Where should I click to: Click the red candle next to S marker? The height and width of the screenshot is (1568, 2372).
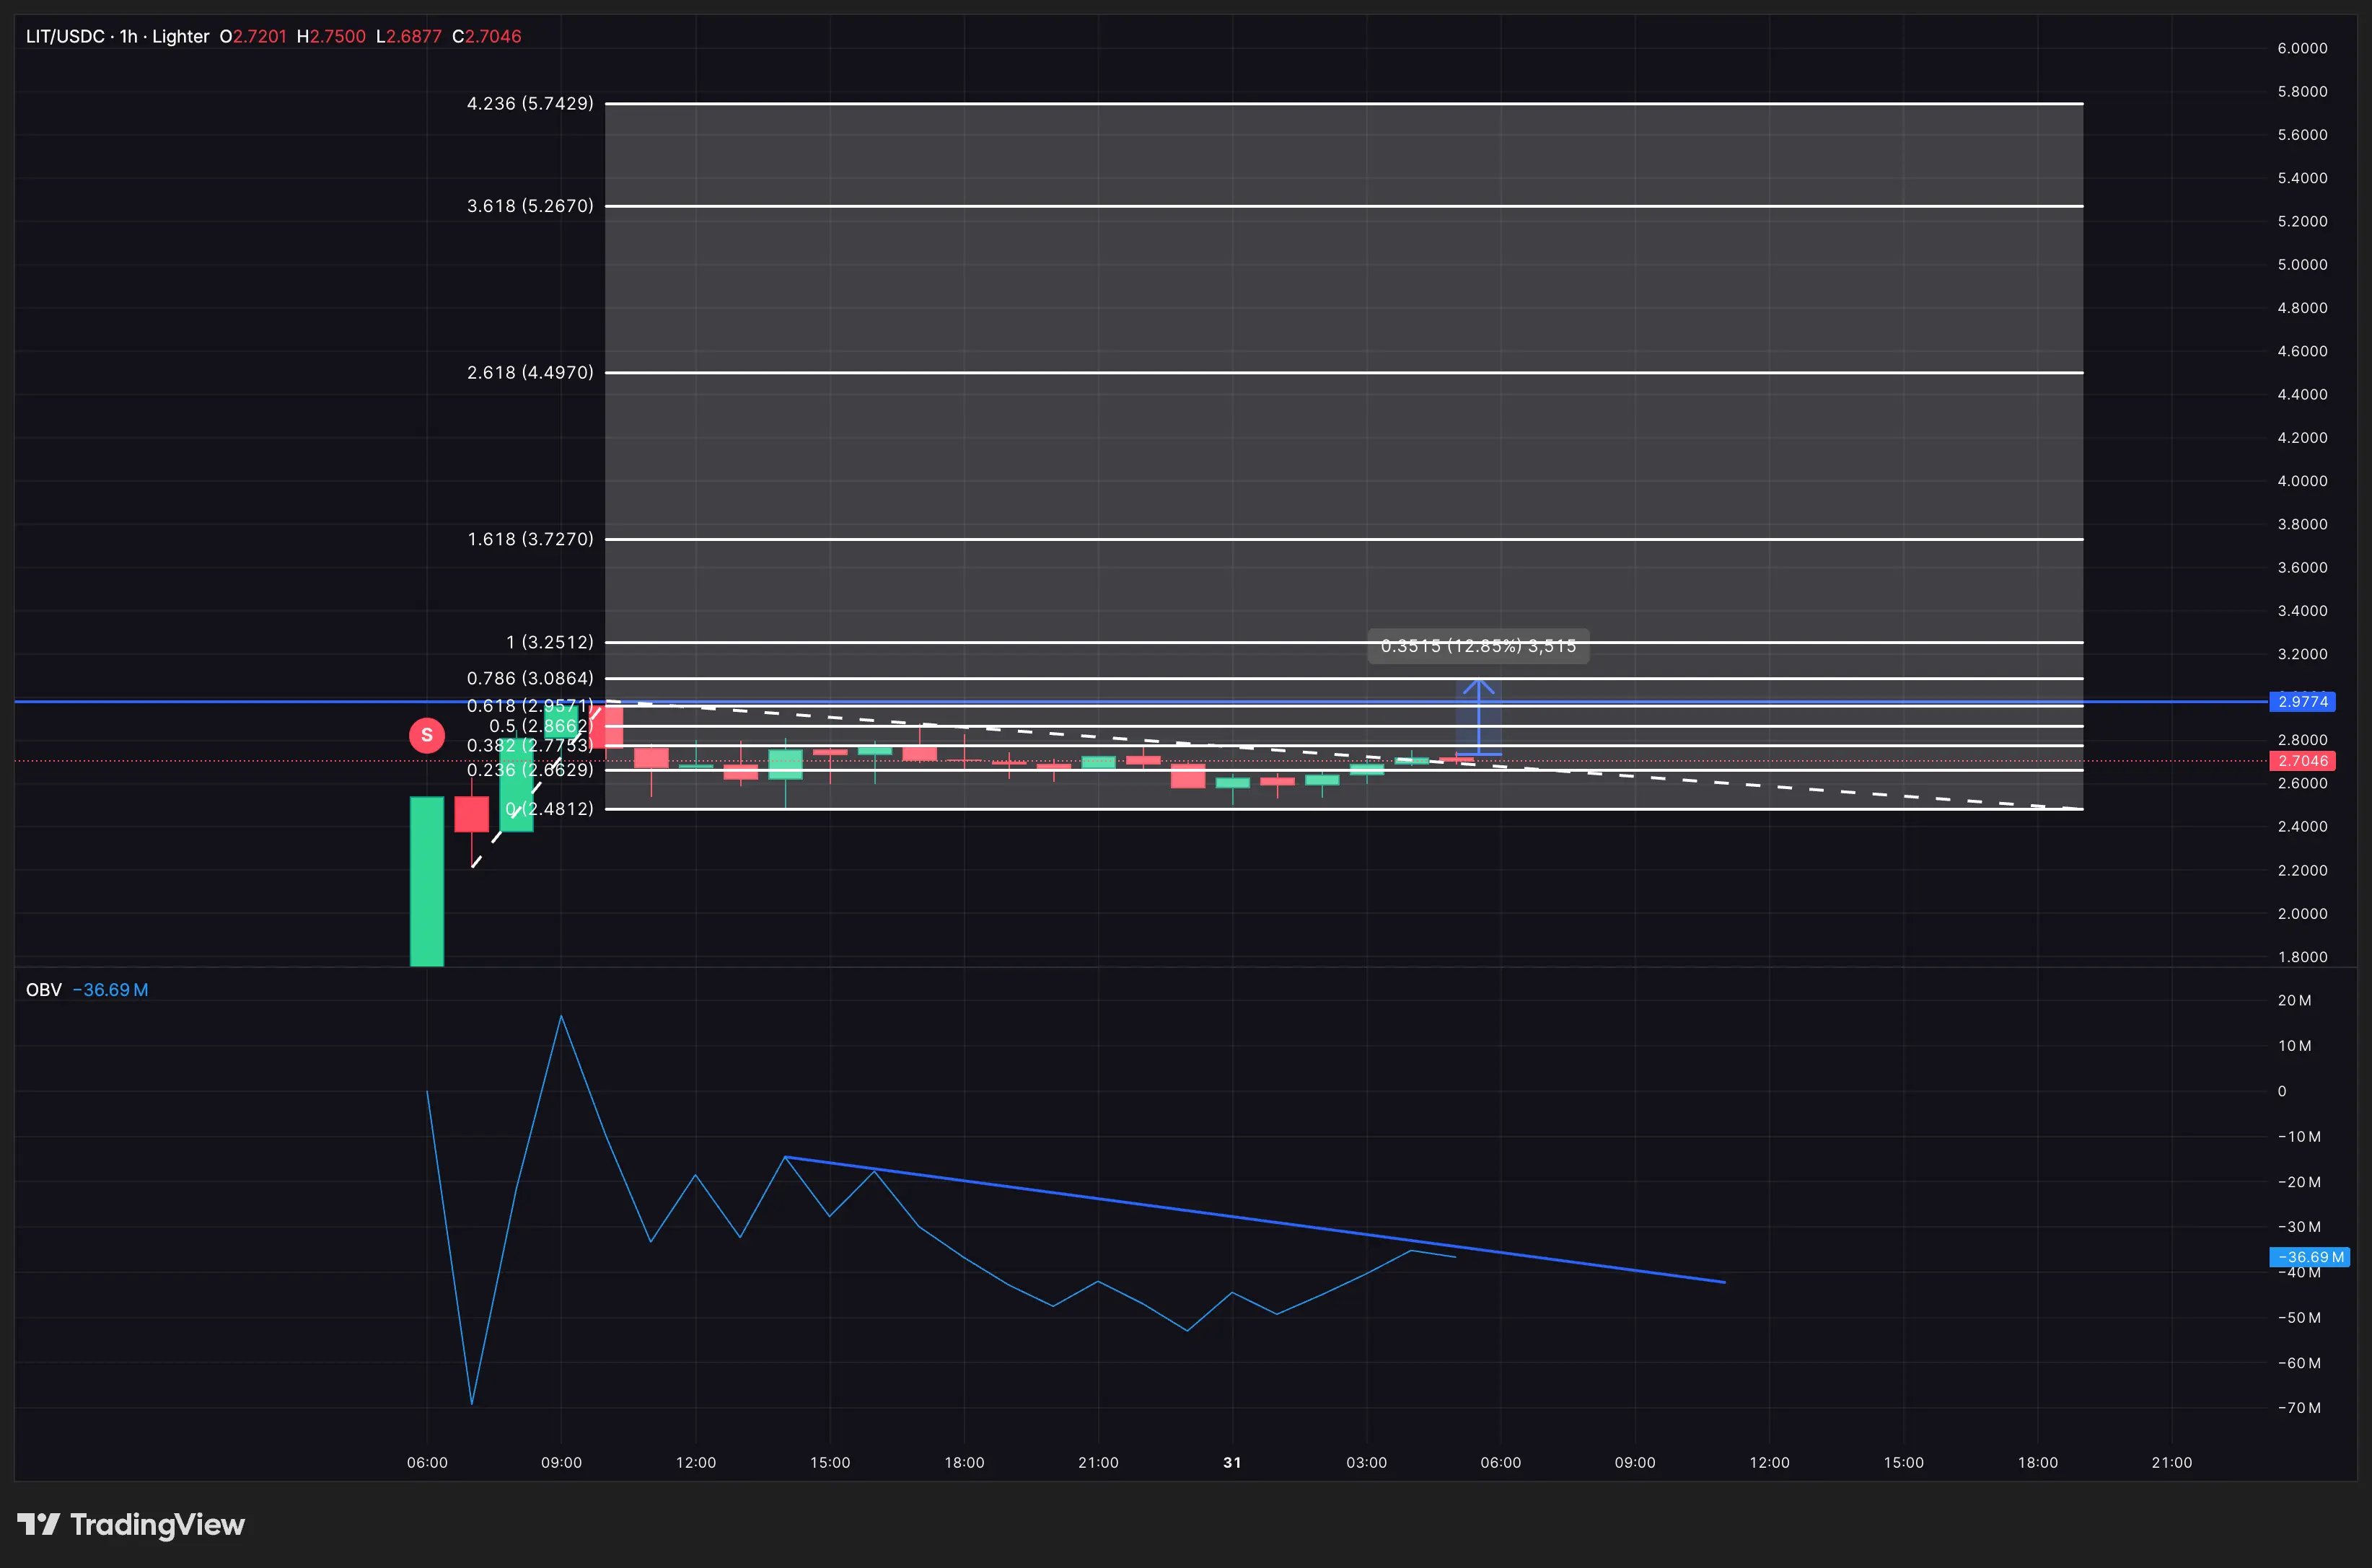(471, 813)
